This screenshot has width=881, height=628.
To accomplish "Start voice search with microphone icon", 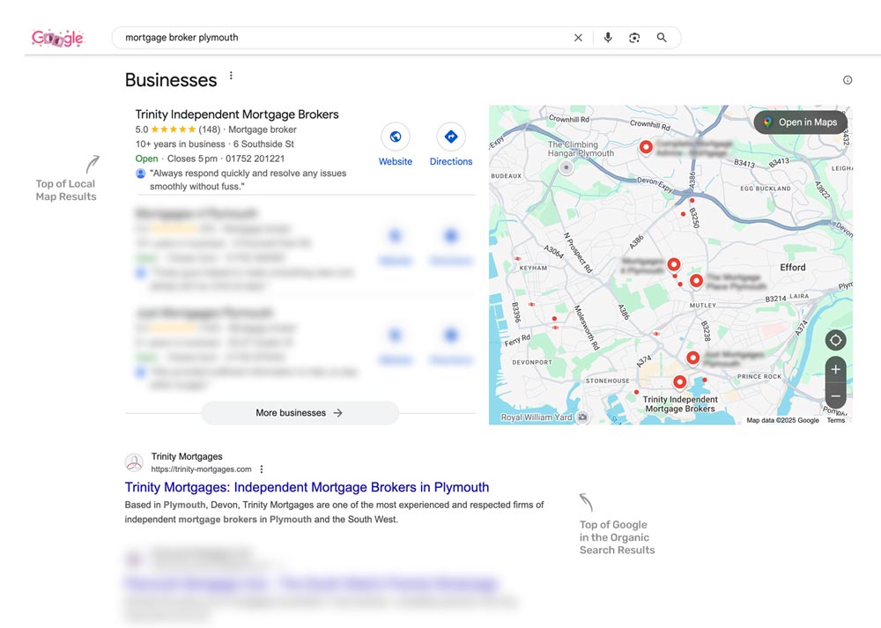I will pyautogui.click(x=608, y=38).
